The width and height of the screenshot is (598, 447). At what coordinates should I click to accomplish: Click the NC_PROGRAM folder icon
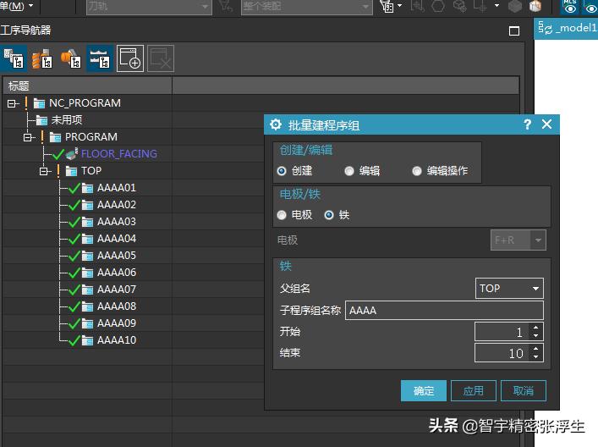point(39,103)
